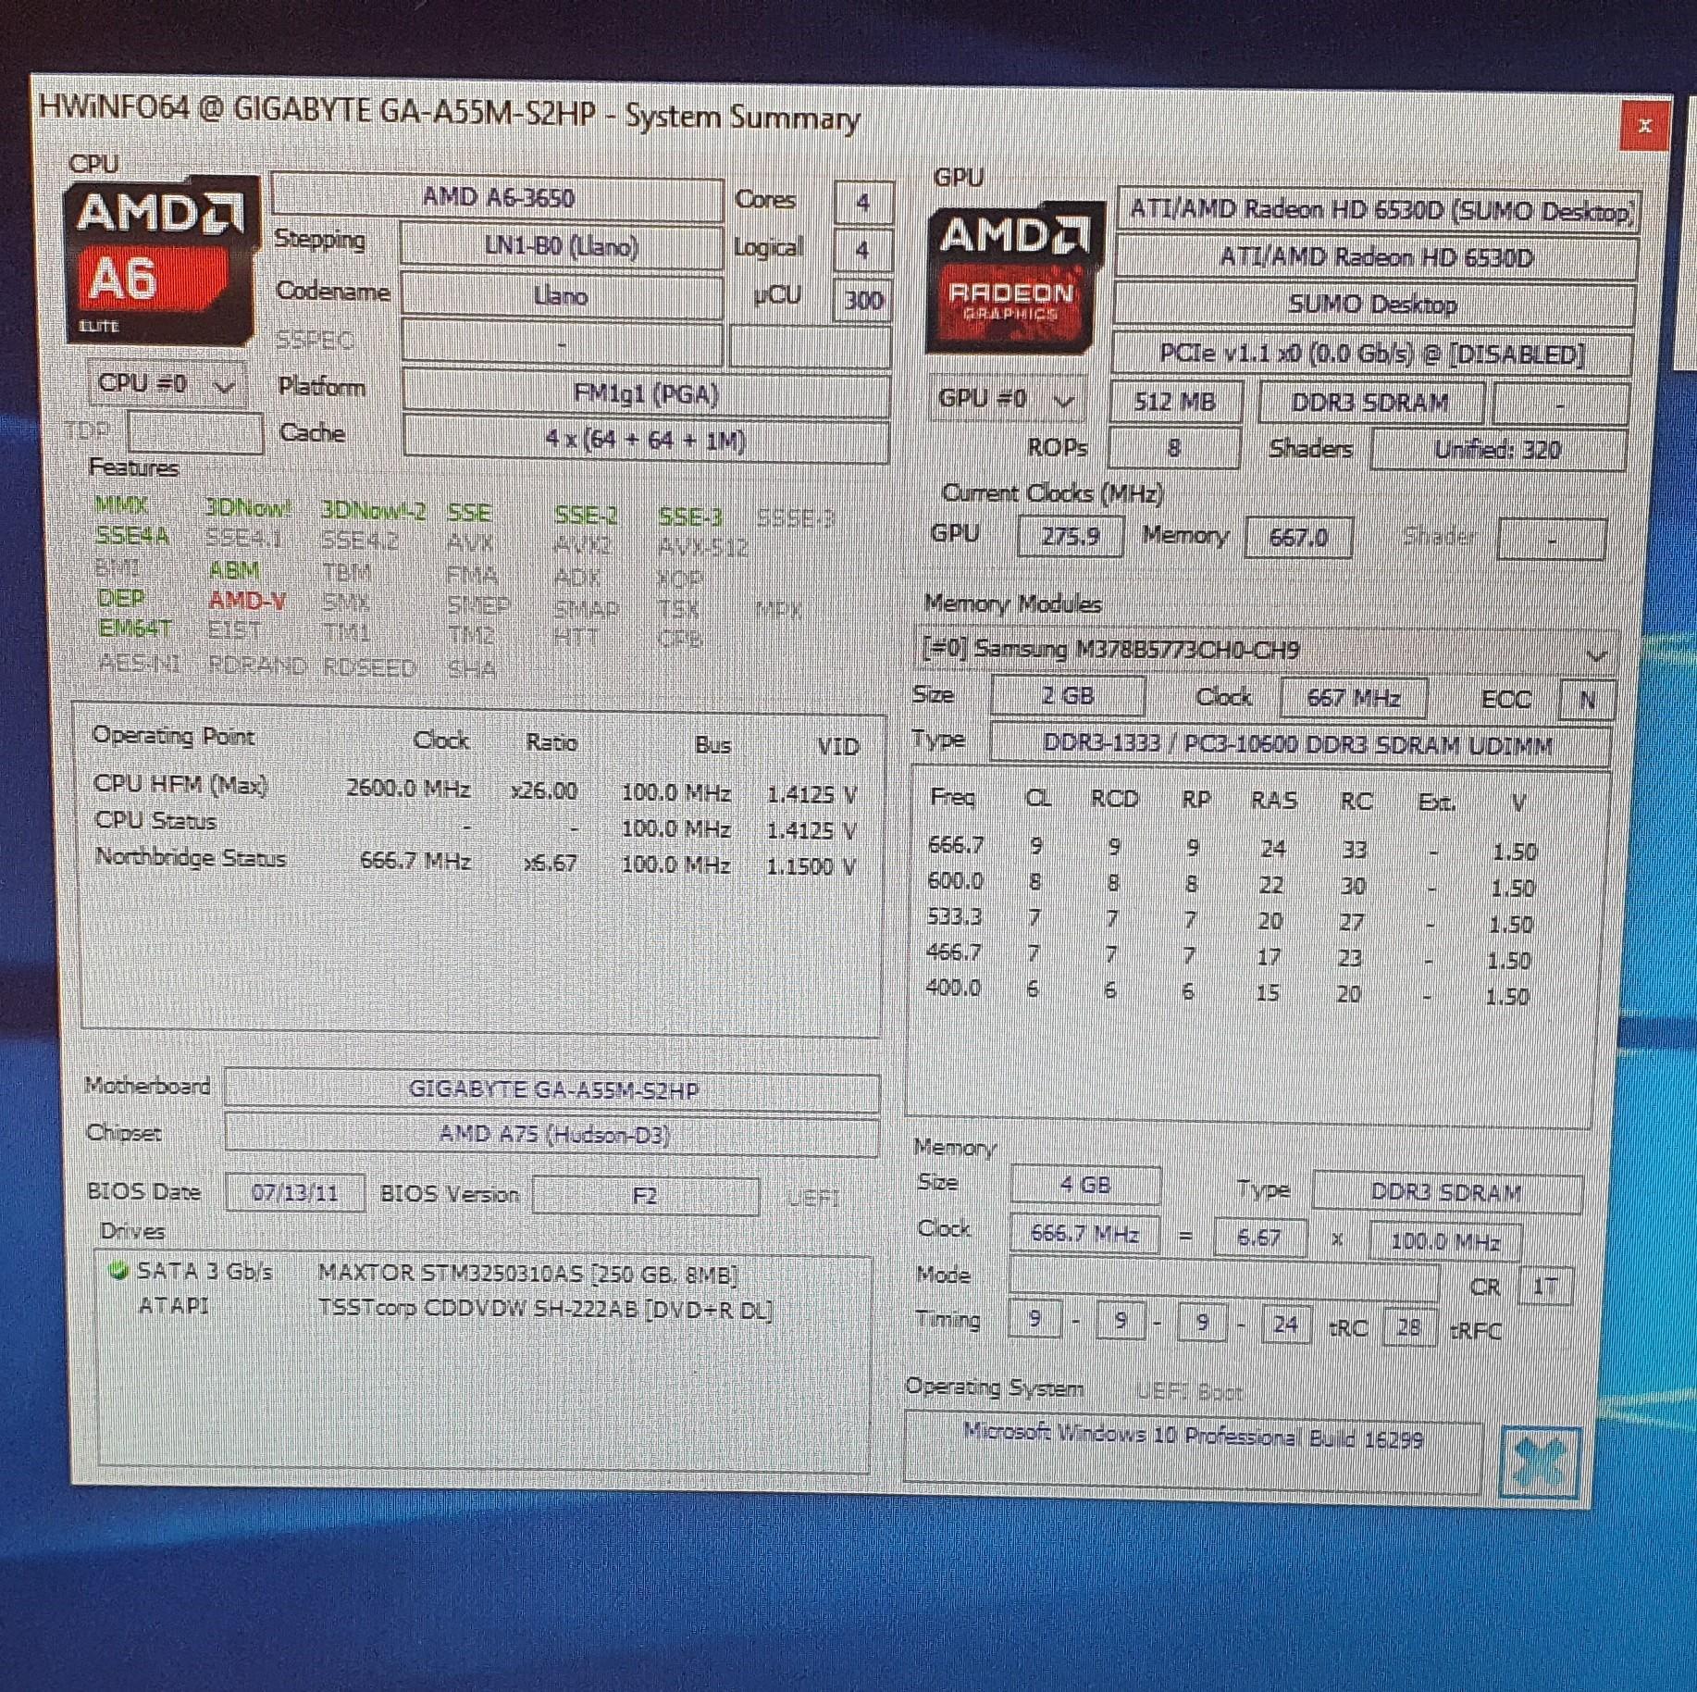Screen dimensions: 1697x1692
Task: Click the 466.7 frequency timing row
Action: click(x=1228, y=956)
